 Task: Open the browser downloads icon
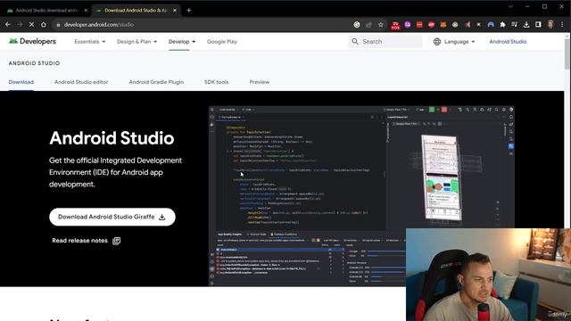526,24
